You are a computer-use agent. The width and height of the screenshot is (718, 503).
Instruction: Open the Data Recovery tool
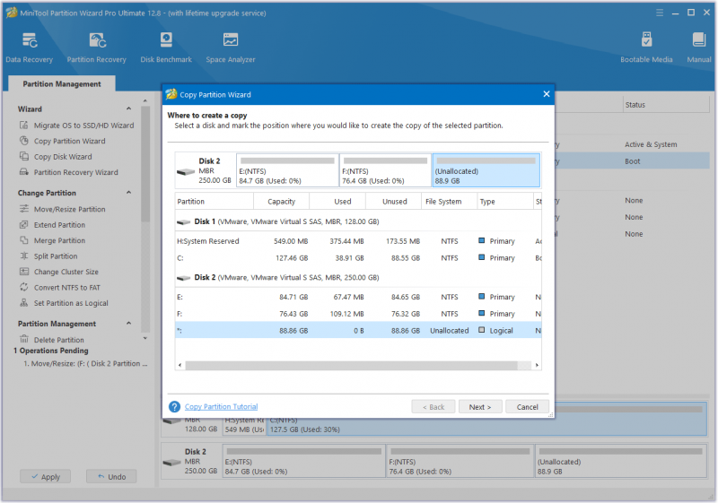pyautogui.click(x=30, y=48)
